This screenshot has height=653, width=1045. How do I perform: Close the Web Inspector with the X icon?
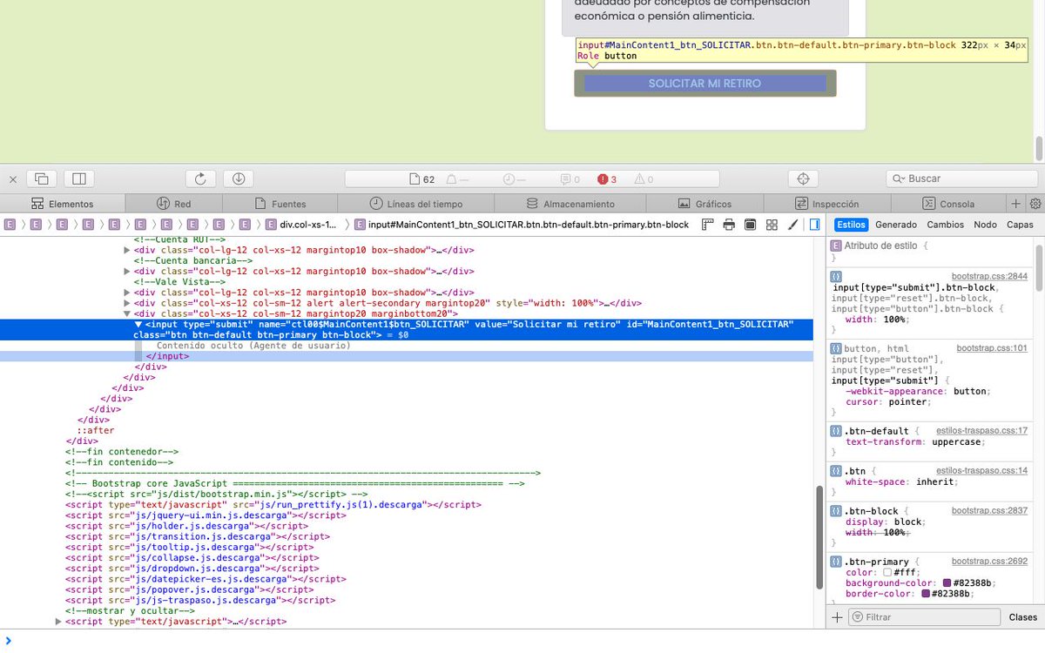pyautogui.click(x=13, y=179)
